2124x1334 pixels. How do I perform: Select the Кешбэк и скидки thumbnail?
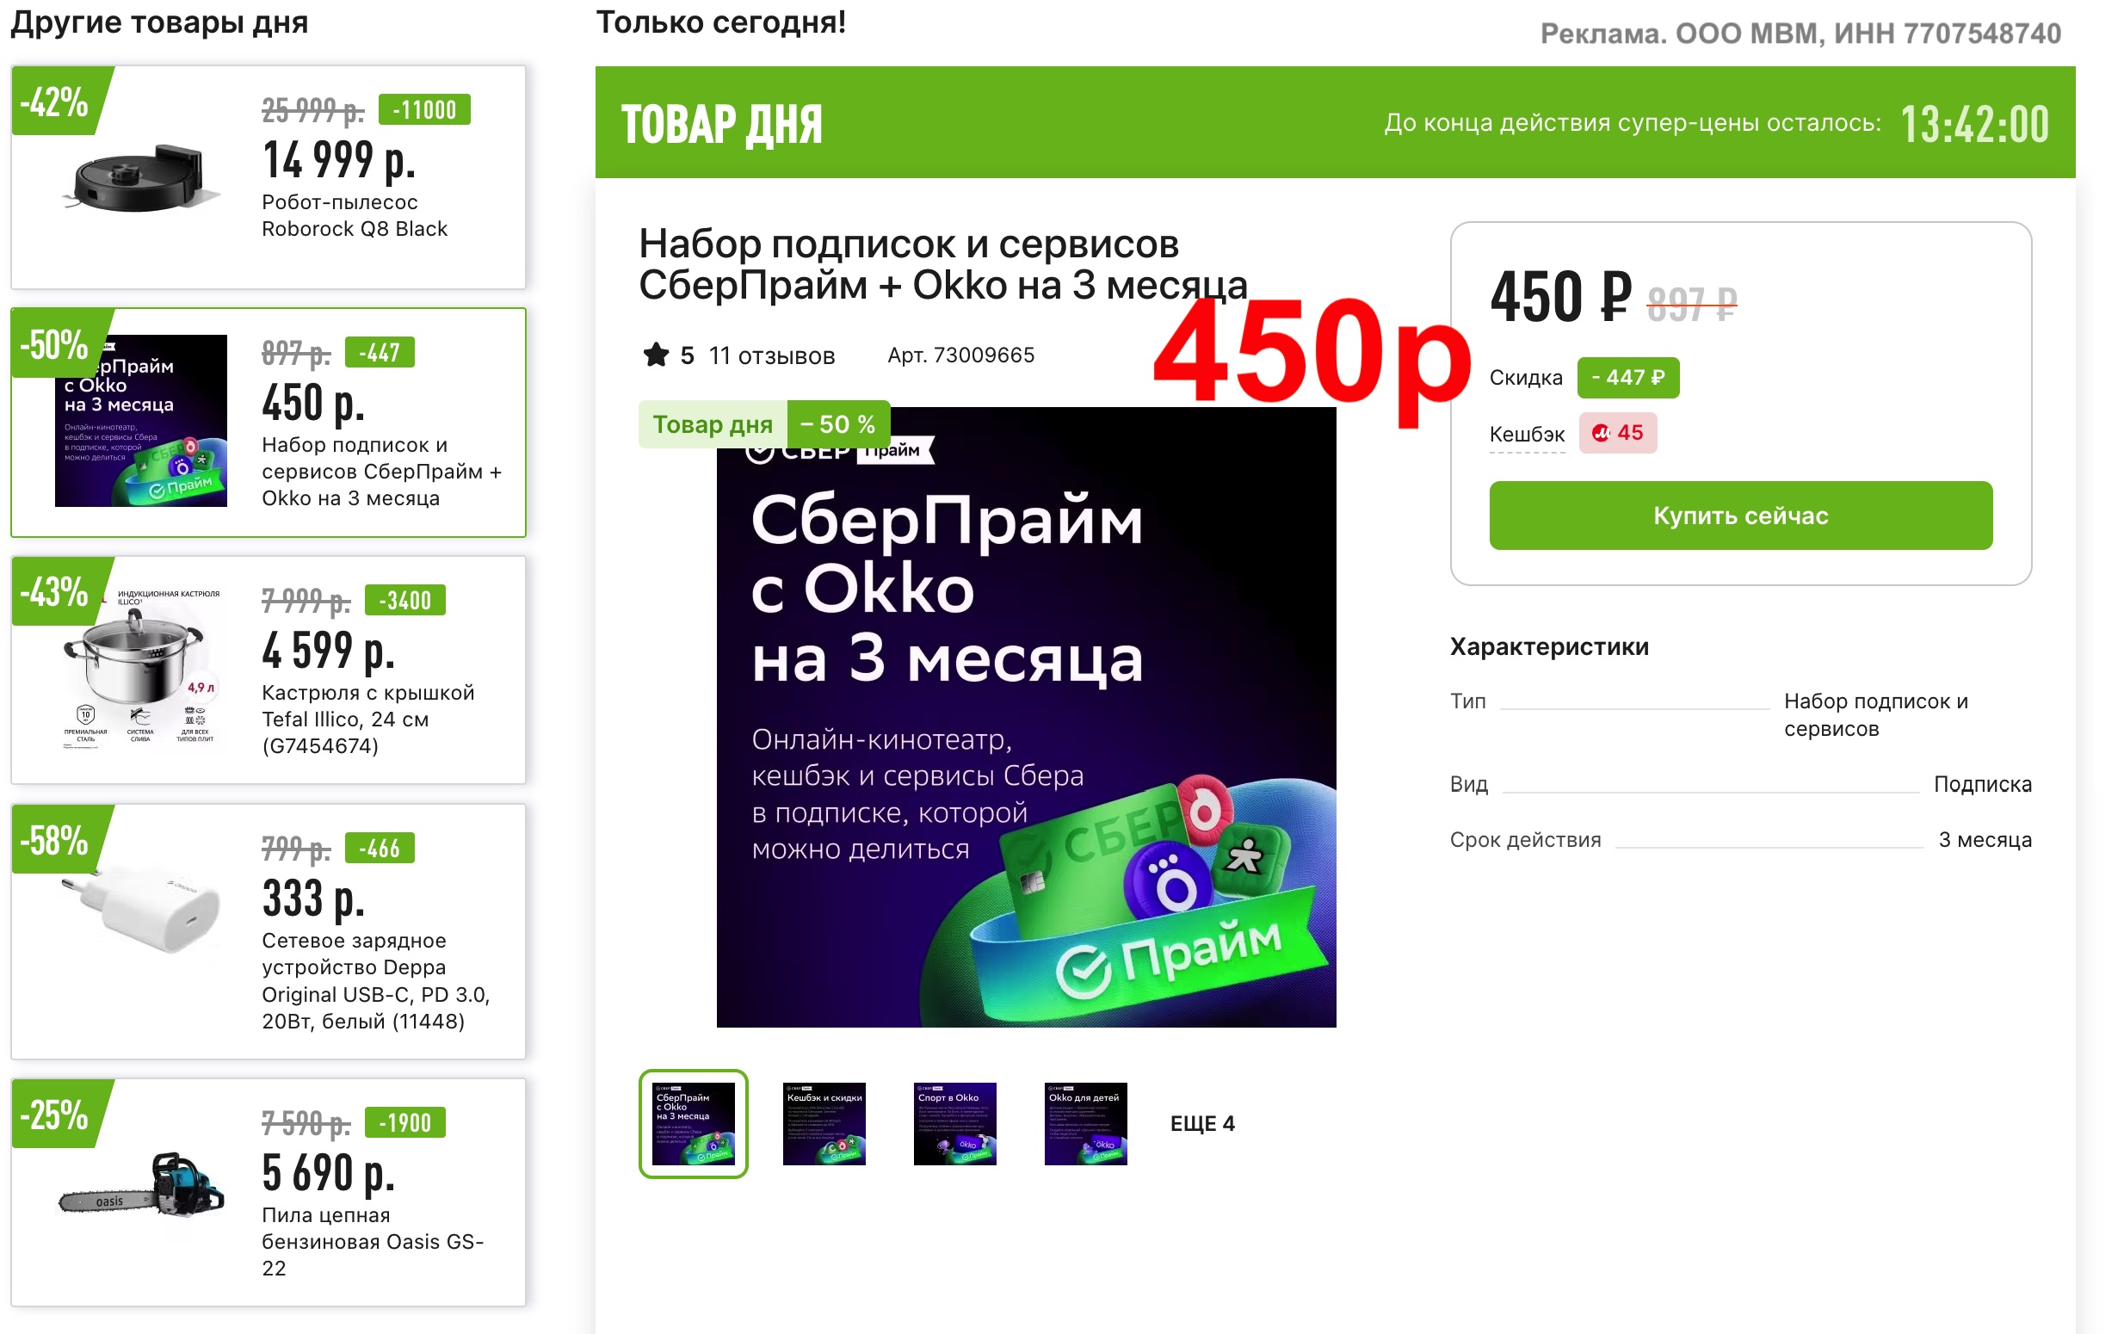(824, 1123)
